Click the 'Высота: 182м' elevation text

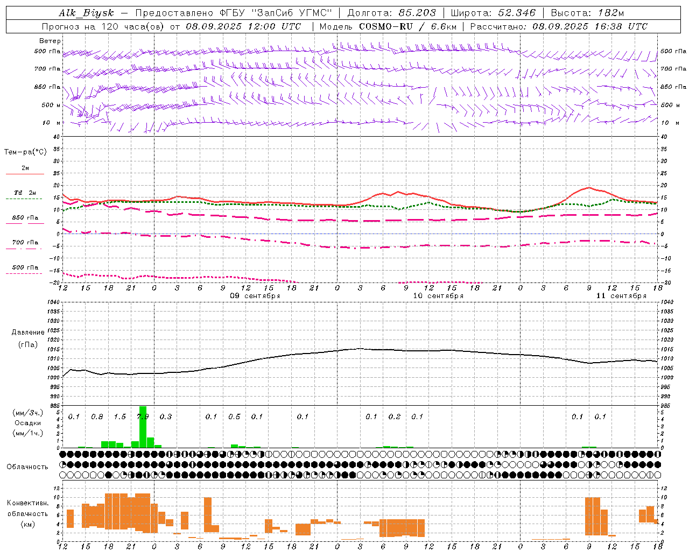pyautogui.click(x=587, y=13)
